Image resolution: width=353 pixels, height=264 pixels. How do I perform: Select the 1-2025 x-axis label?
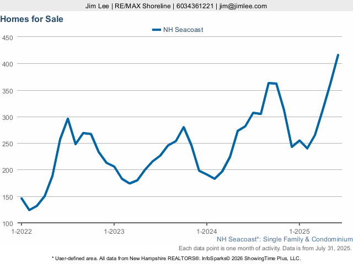[x=299, y=231]
